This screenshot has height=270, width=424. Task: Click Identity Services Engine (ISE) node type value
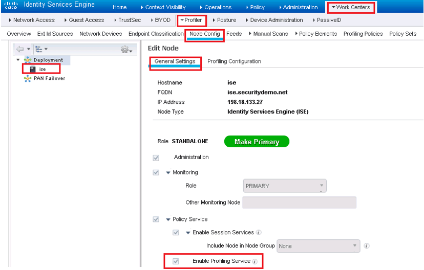268,112
